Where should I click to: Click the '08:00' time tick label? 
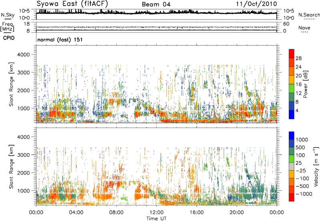pyautogui.click(x=116, y=213)
